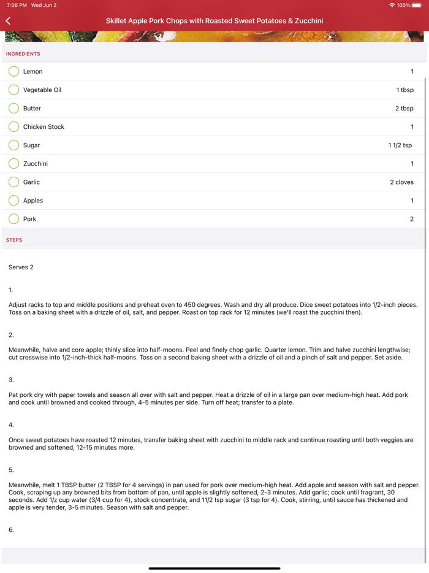Tap the Wi-Fi icon in status bar
Screen dimensions: 429x573
click(x=391, y=5)
